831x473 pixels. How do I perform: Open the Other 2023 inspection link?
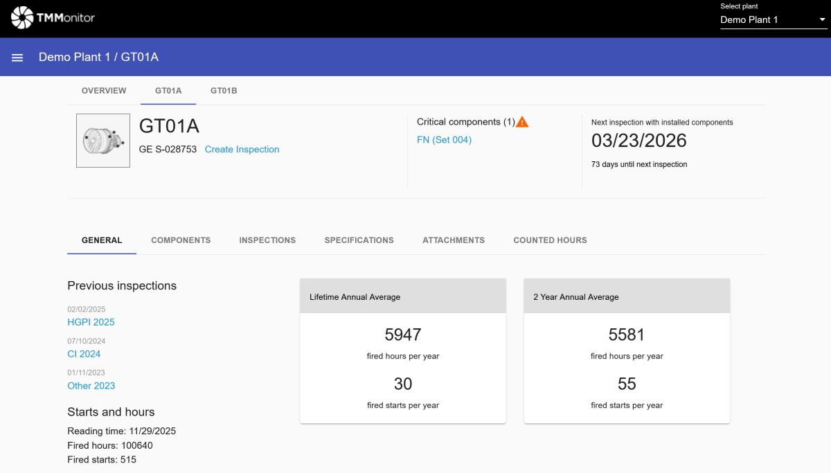click(91, 386)
